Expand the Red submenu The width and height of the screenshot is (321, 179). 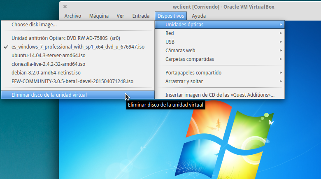coord(220,33)
